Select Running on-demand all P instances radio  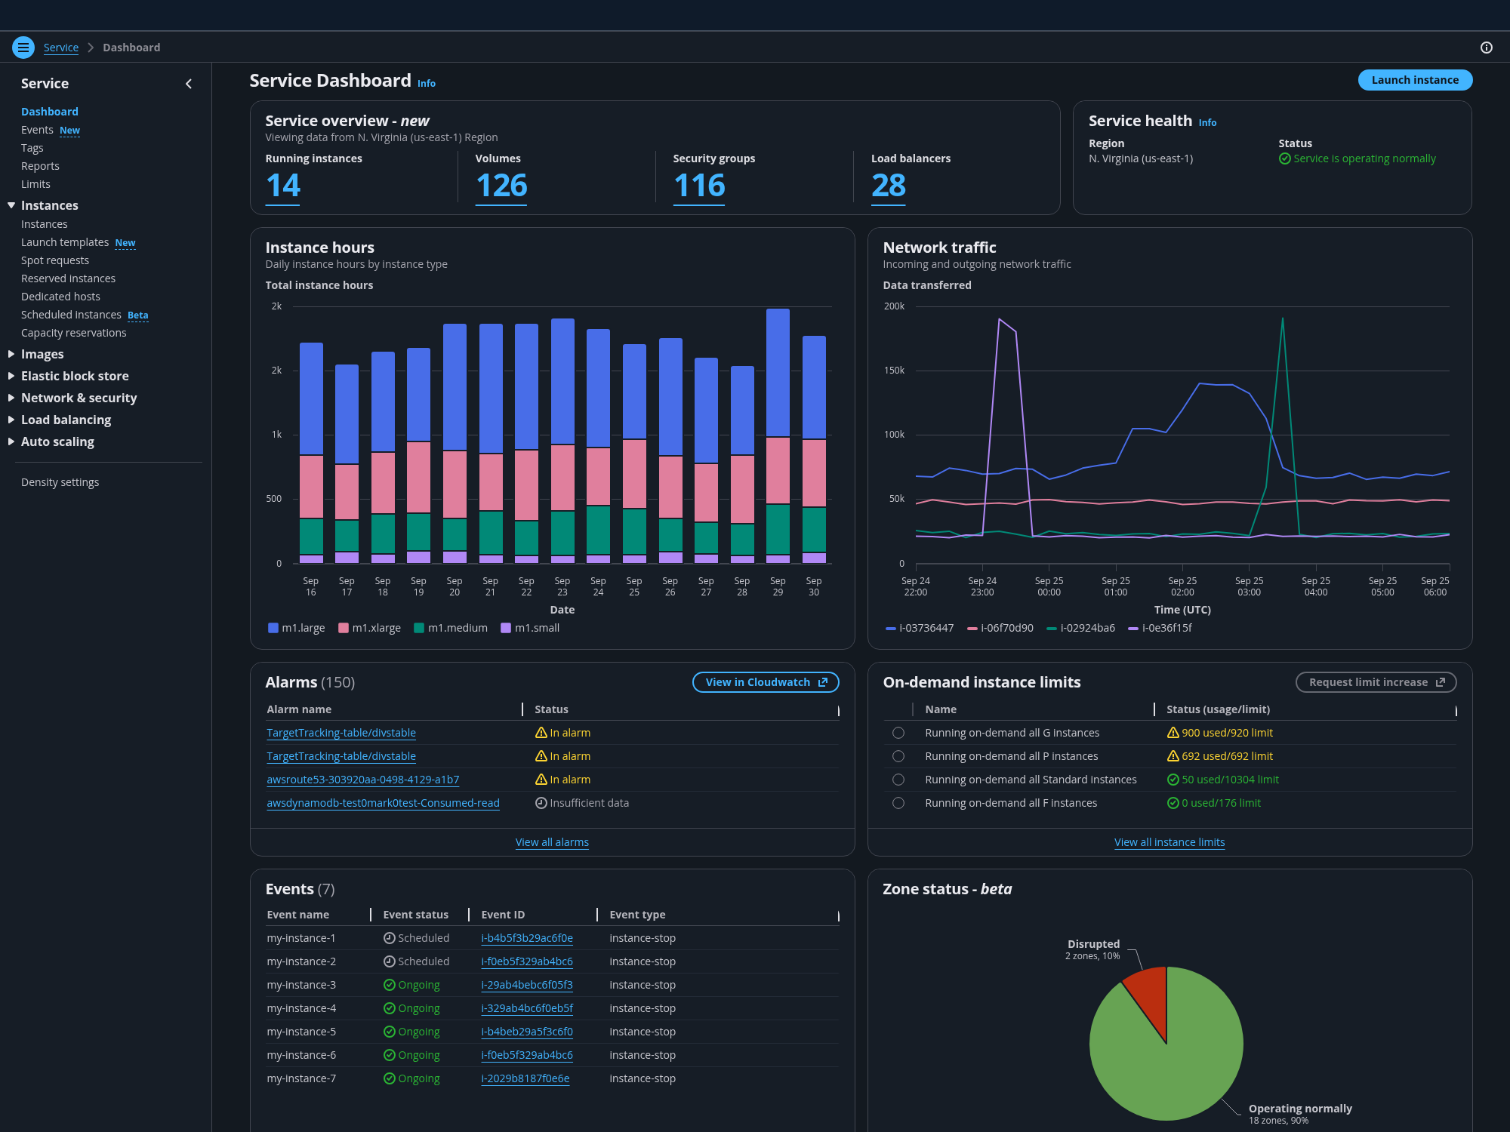pyautogui.click(x=898, y=756)
